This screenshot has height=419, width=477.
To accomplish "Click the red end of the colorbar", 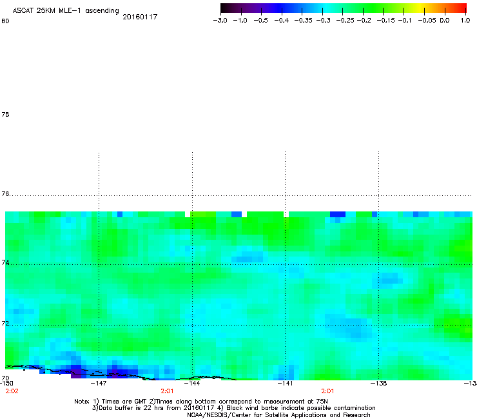I will [461, 8].
